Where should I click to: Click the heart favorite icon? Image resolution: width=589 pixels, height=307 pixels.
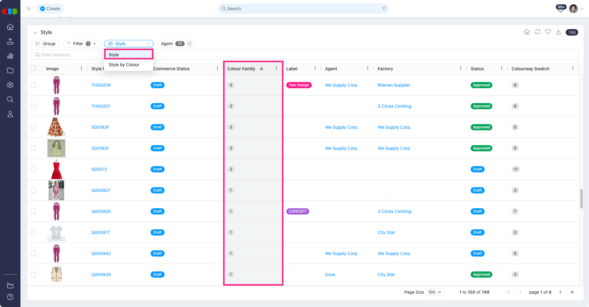(x=548, y=32)
